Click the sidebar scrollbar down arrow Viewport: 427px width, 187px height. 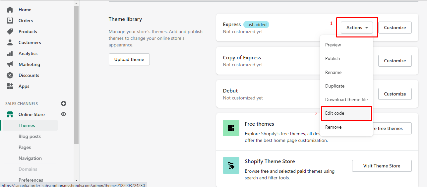click(x=77, y=180)
